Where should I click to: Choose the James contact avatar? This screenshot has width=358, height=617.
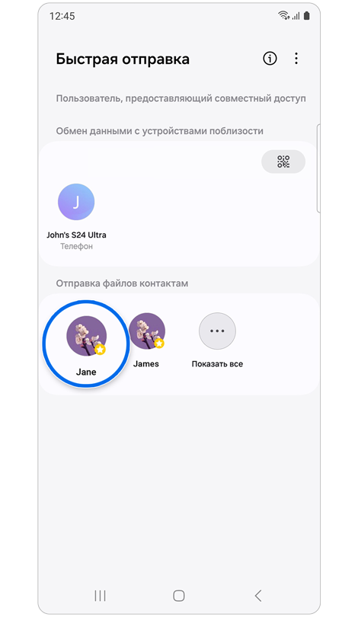(x=147, y=331)
